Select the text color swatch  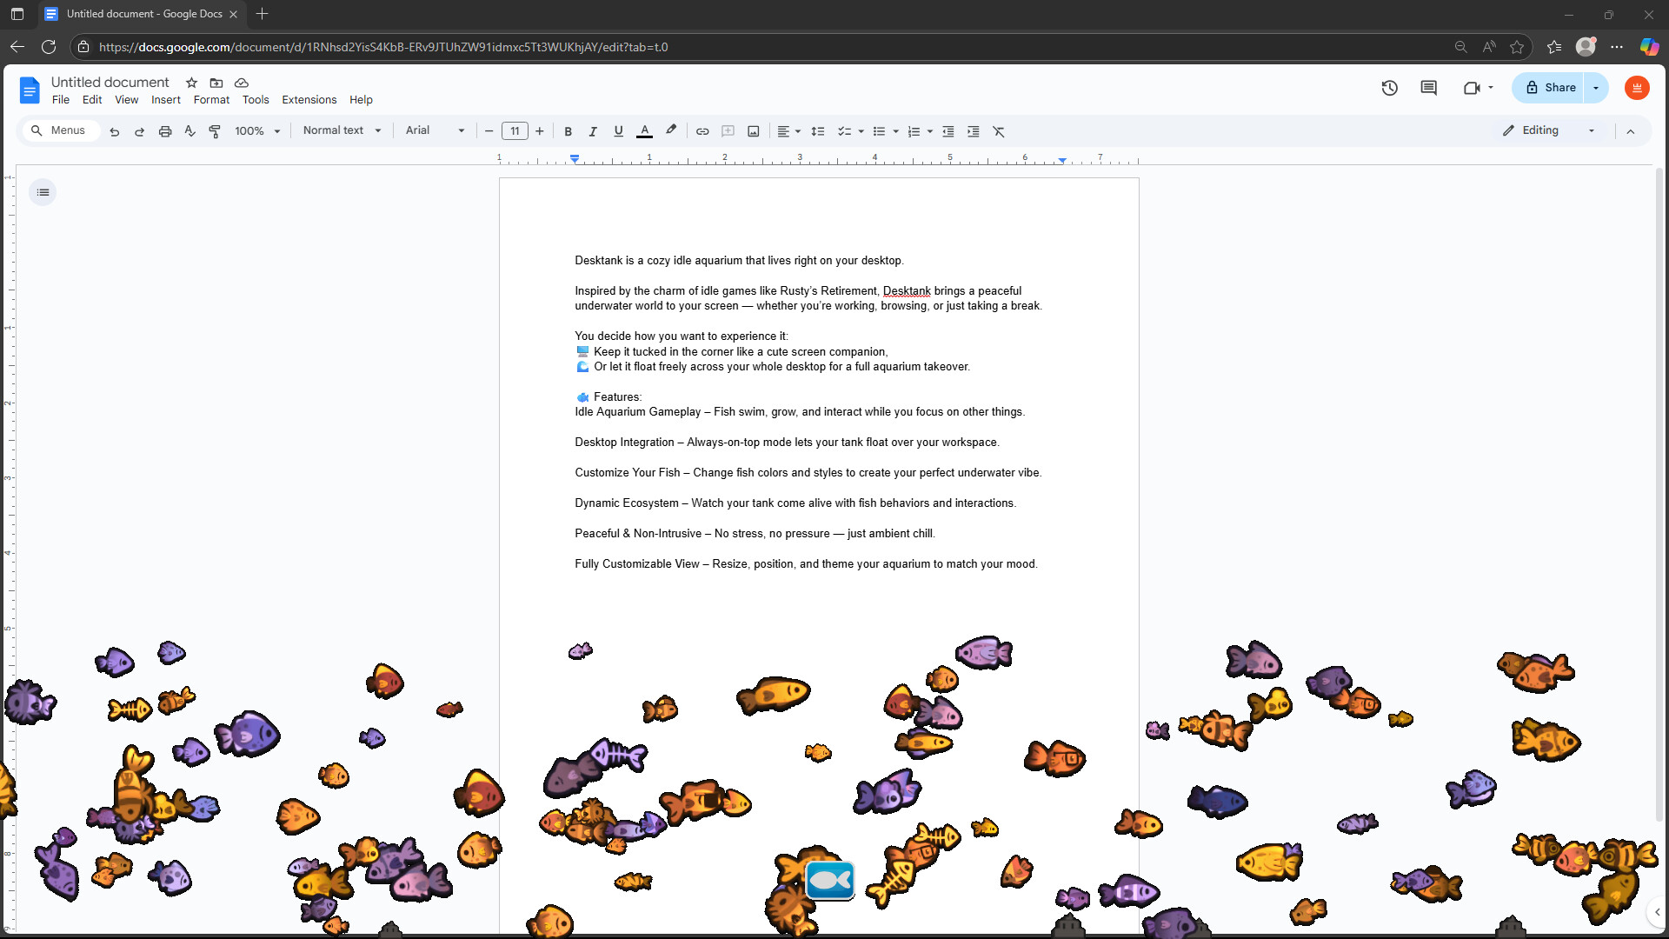(x=644, y=131)
